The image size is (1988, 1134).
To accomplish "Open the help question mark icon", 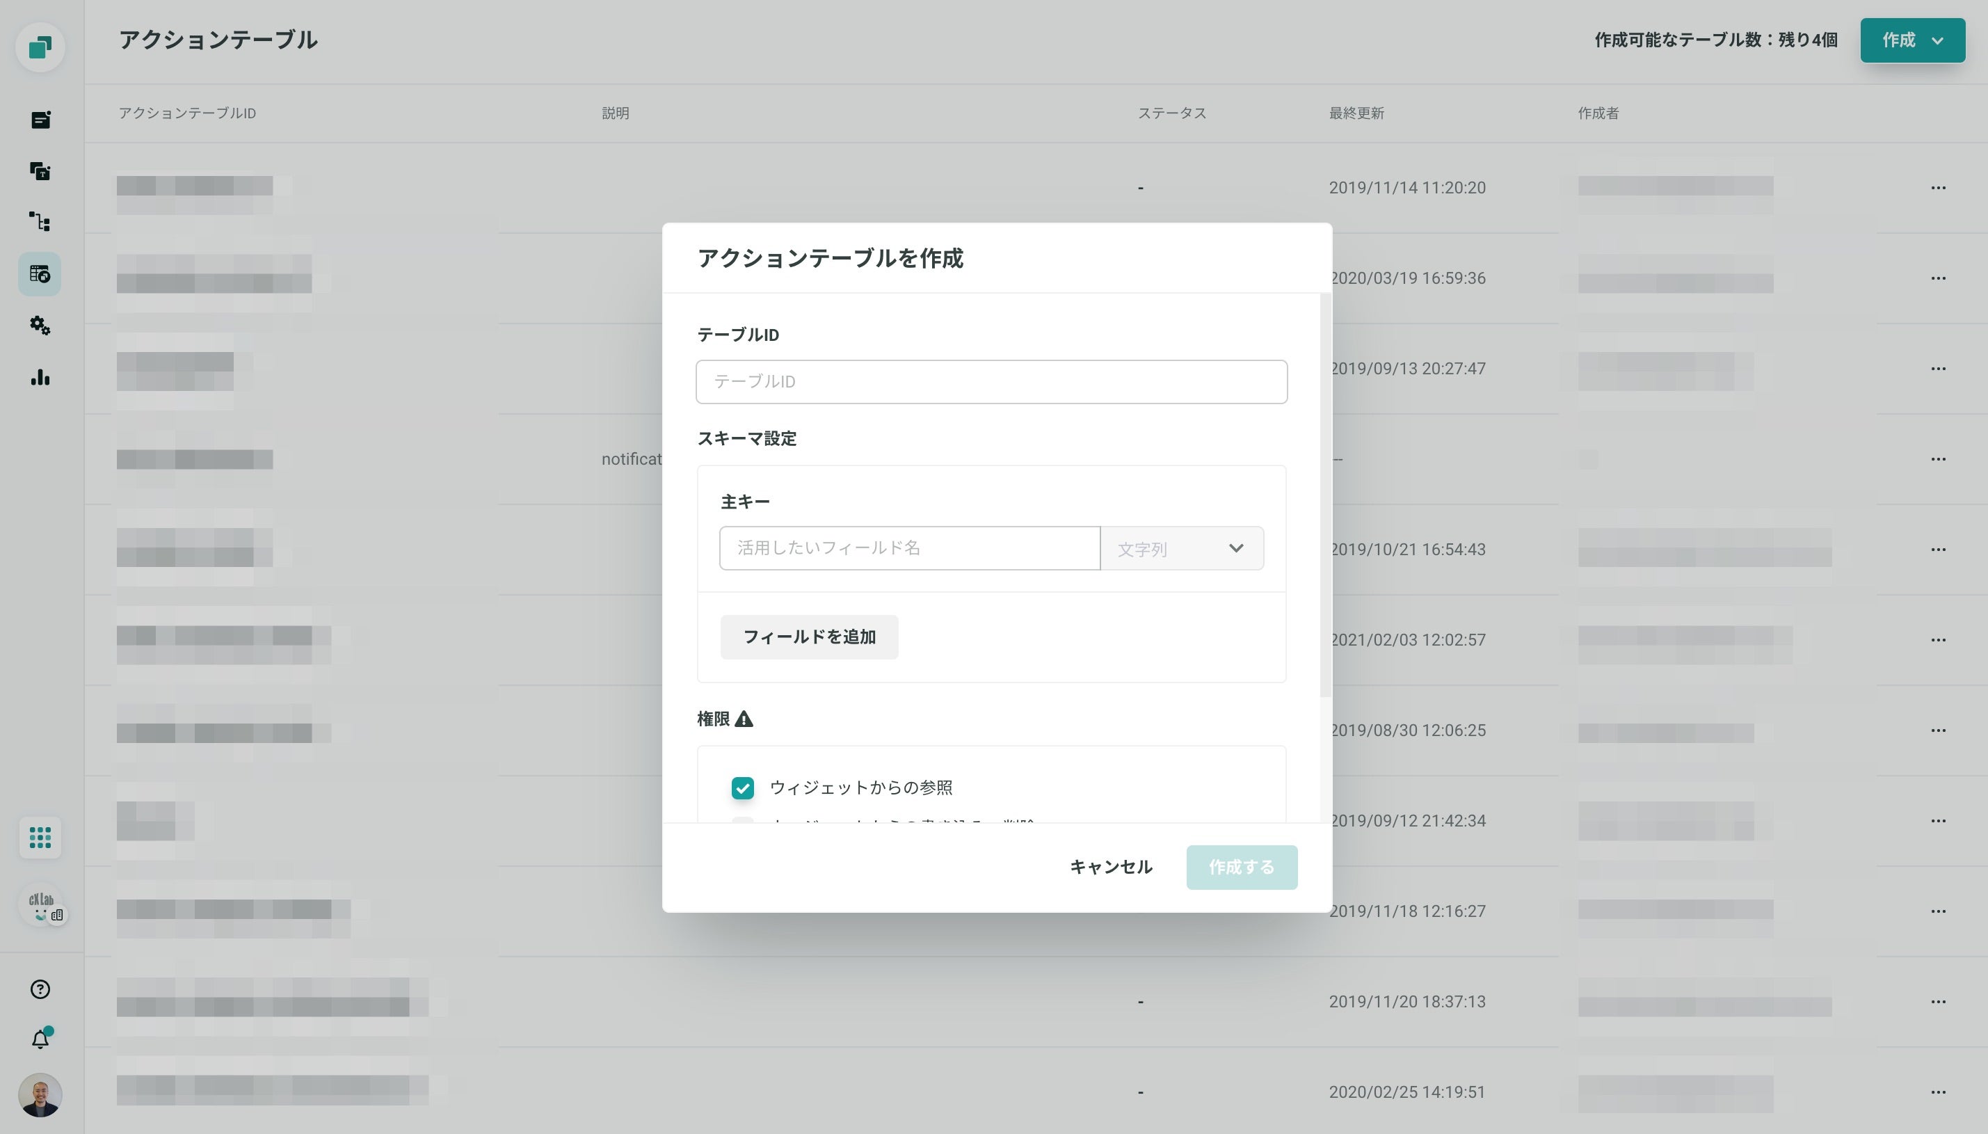I will click(40, 989).
